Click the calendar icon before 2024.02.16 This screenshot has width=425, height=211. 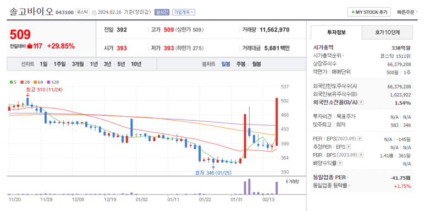[x=94, y=13]
